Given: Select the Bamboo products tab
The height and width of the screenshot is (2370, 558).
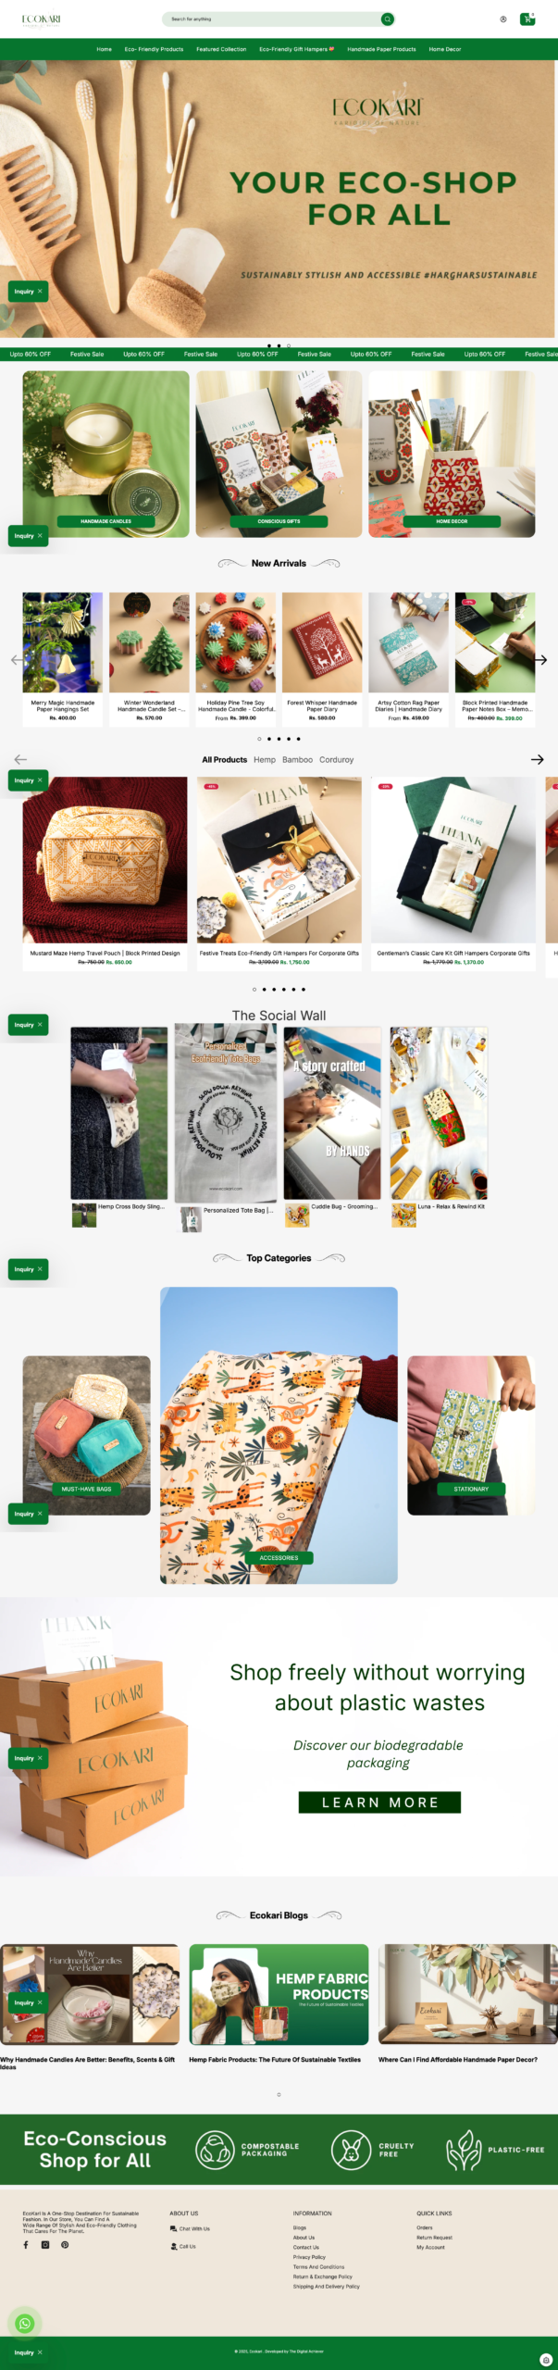Looking at the screenshot, I should coord(297,759).
